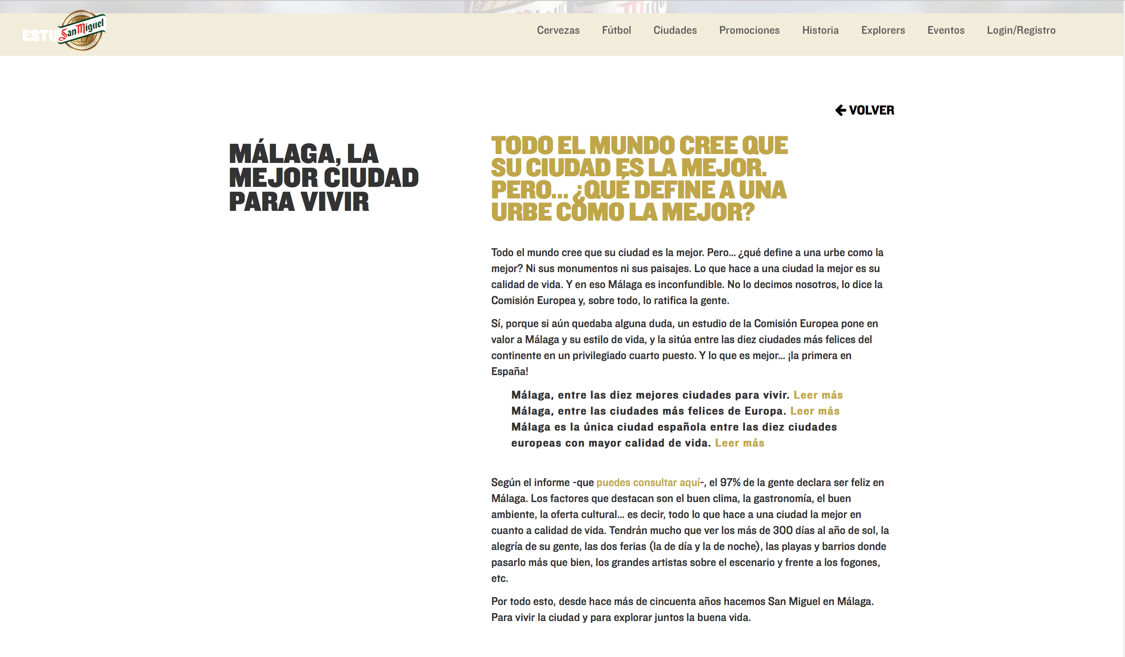1125x657 pixels.
Task: Open the Cervezas menu
Action: [x=558, y=30]
